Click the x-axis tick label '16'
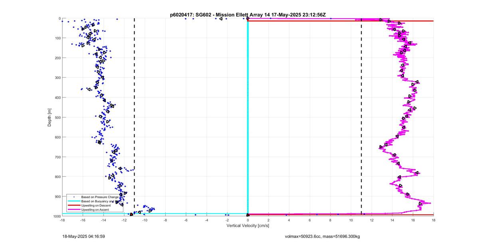 tap(413, 220)
